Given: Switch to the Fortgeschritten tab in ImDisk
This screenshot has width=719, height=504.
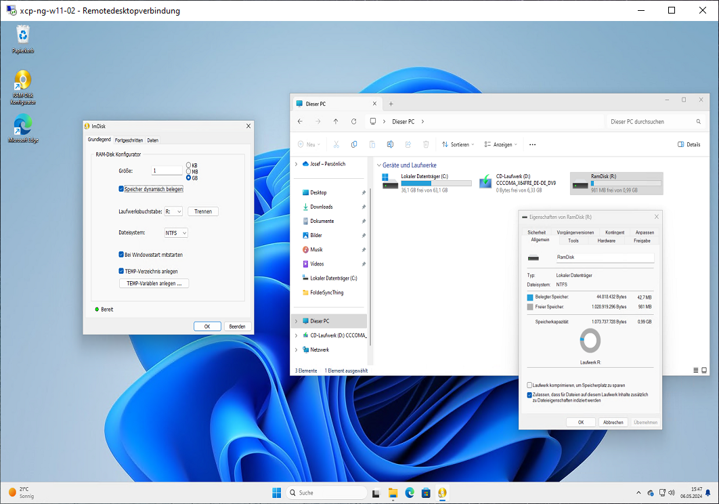Looking at the screenshot, I should click(x=129, y=140).
